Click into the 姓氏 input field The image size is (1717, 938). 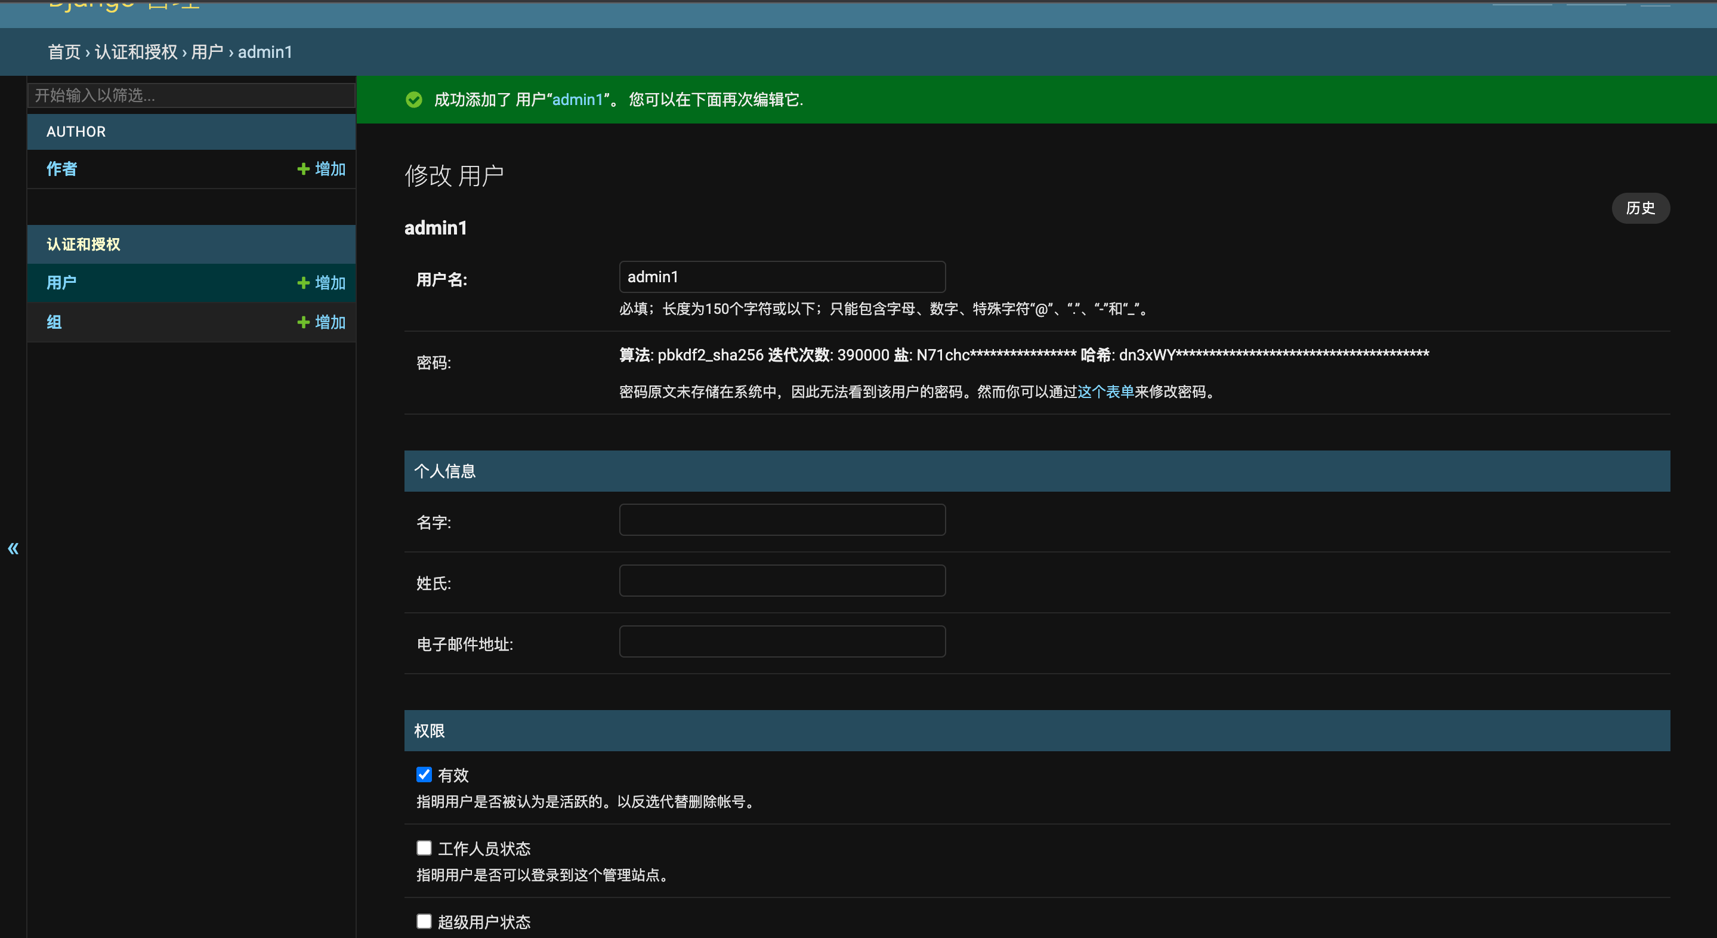tap(782, 581)
